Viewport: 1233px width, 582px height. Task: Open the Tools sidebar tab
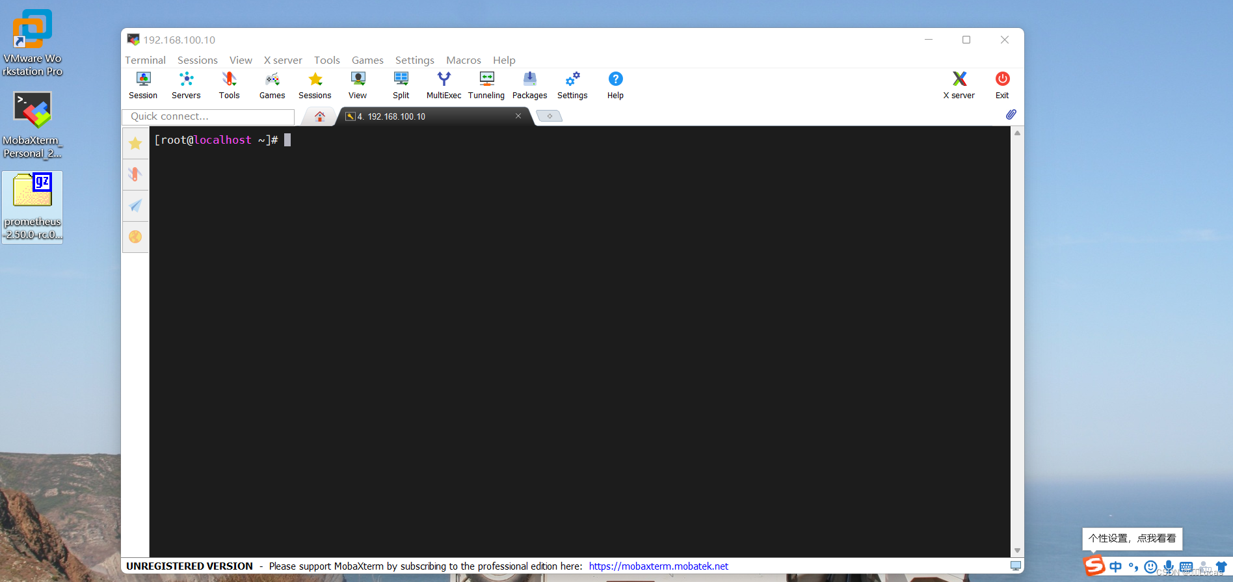(135, 174)
